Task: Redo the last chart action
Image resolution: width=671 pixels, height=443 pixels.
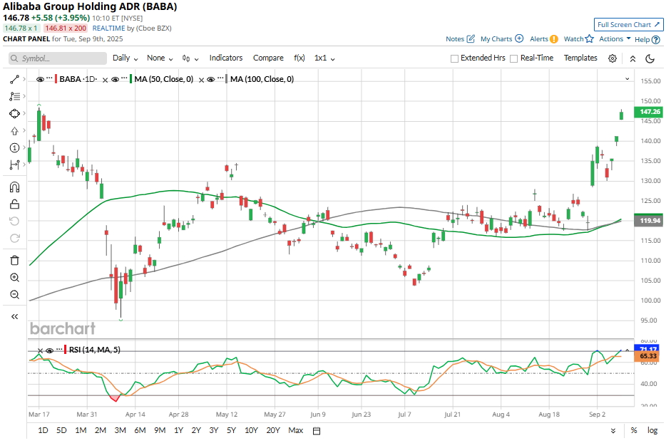Action: [x=14, y=238]
